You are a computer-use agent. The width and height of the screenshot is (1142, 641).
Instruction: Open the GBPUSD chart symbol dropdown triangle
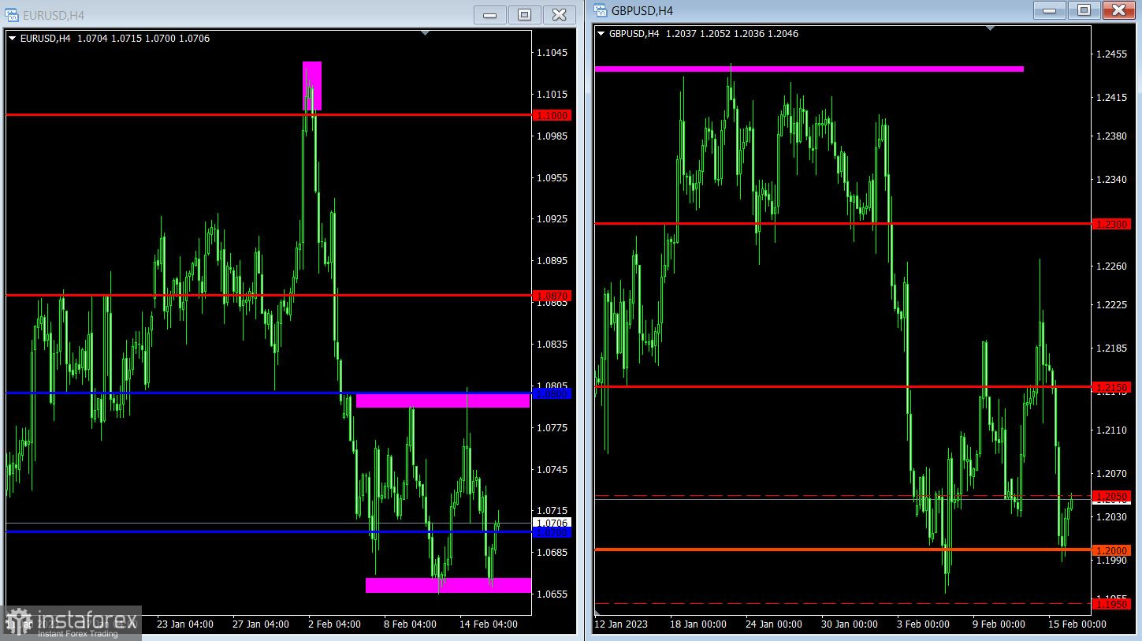point(601,33)
